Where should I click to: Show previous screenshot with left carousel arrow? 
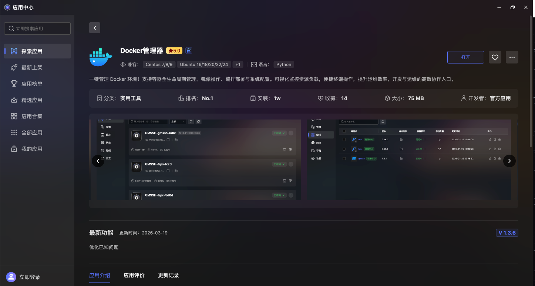(x=98, y=161)
